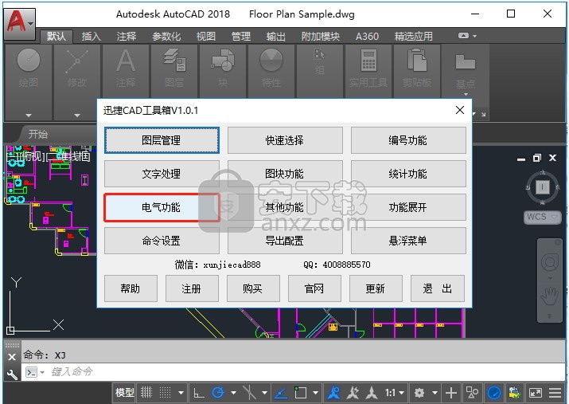Screen dimensions: 569x404
Task: Click the isolate objects icon
Action: pos(472,393)
